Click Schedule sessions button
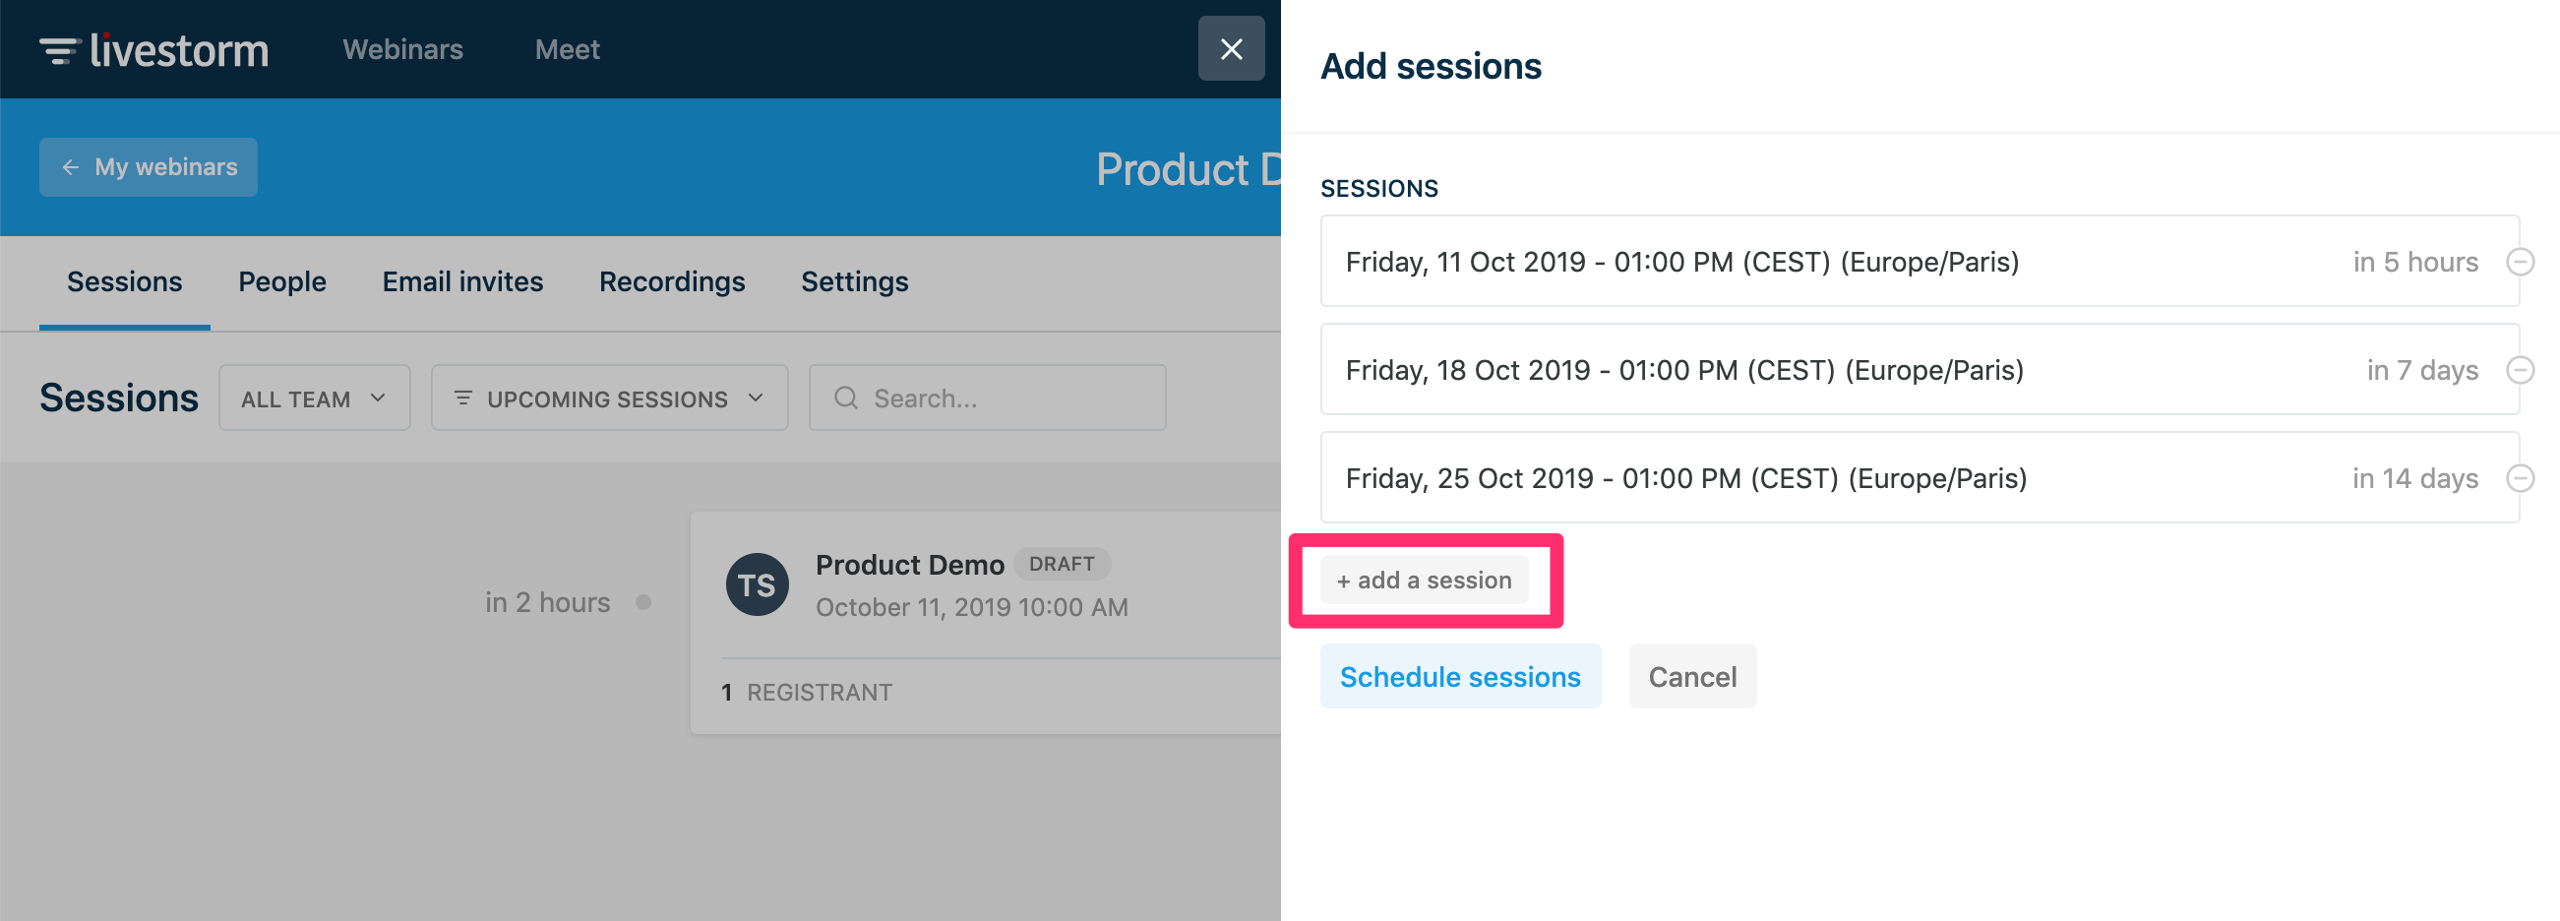The height and width of the screenshot is (921, 2560). pos(1459,677)
